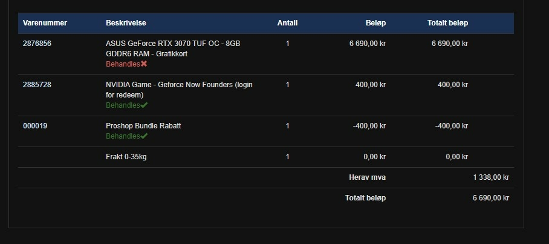Click Behandles status under Geforce Now Founders
549x244 pixels.
(123, 105)
